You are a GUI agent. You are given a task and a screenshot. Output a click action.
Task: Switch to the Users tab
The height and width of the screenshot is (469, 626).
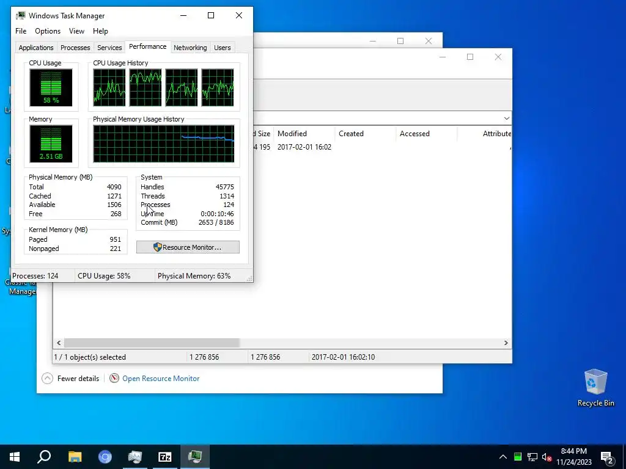point(223,48)
